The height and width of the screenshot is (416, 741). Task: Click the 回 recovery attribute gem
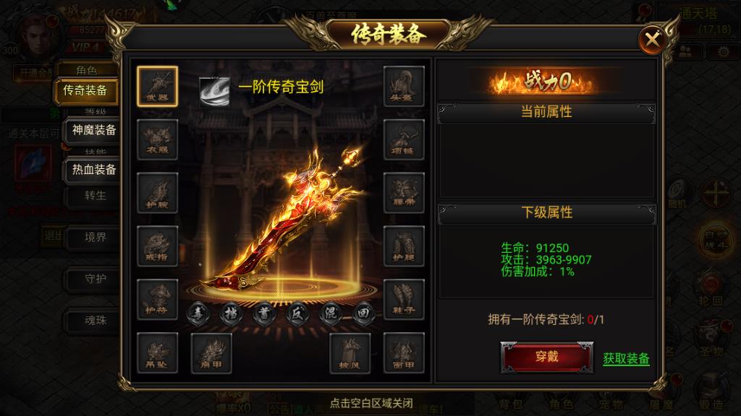363,313
